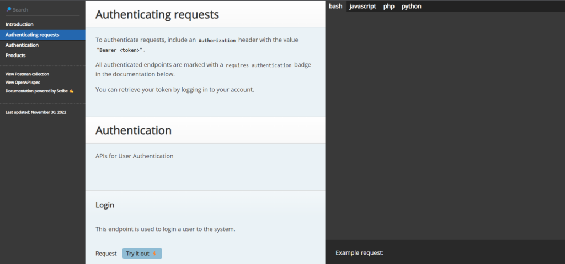
Task: Click the Try it out button
Action: 142,253
